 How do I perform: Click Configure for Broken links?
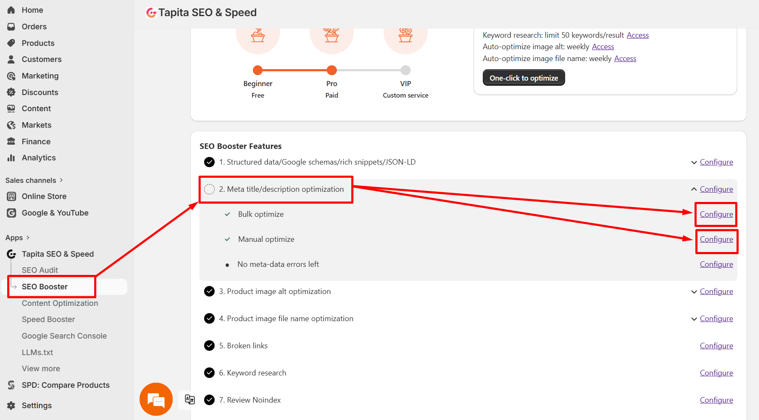point(717,346)
